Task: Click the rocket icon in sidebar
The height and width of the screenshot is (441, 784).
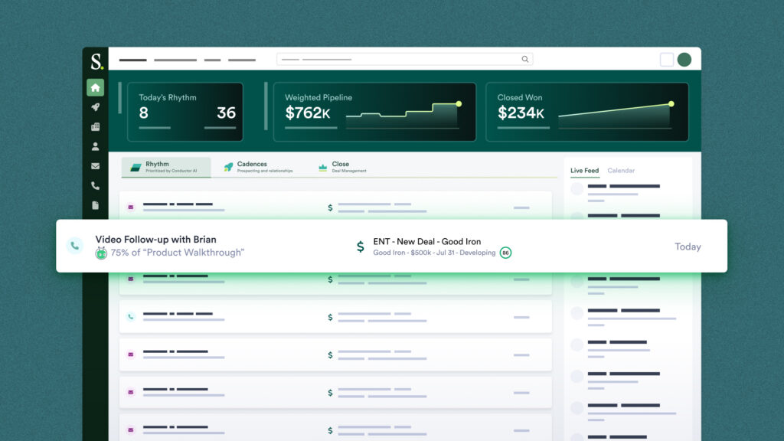Action: click(x=95, y=107)
